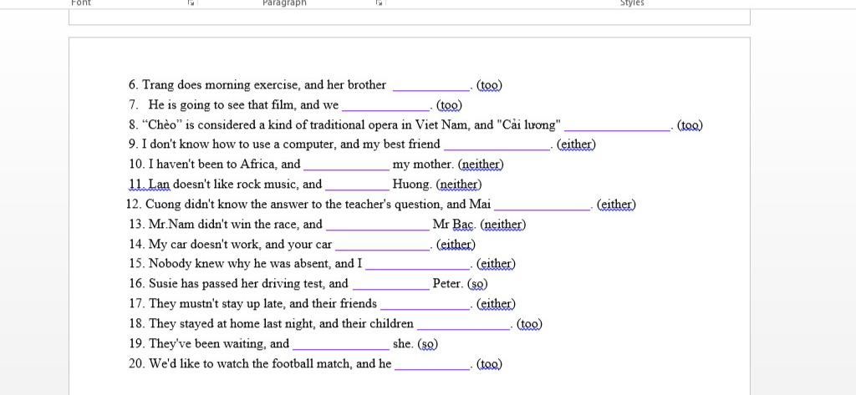Click the name 'Peter.' in sentence 16
The width and height of the screenshot is (856, 395).
click(448, 284)
